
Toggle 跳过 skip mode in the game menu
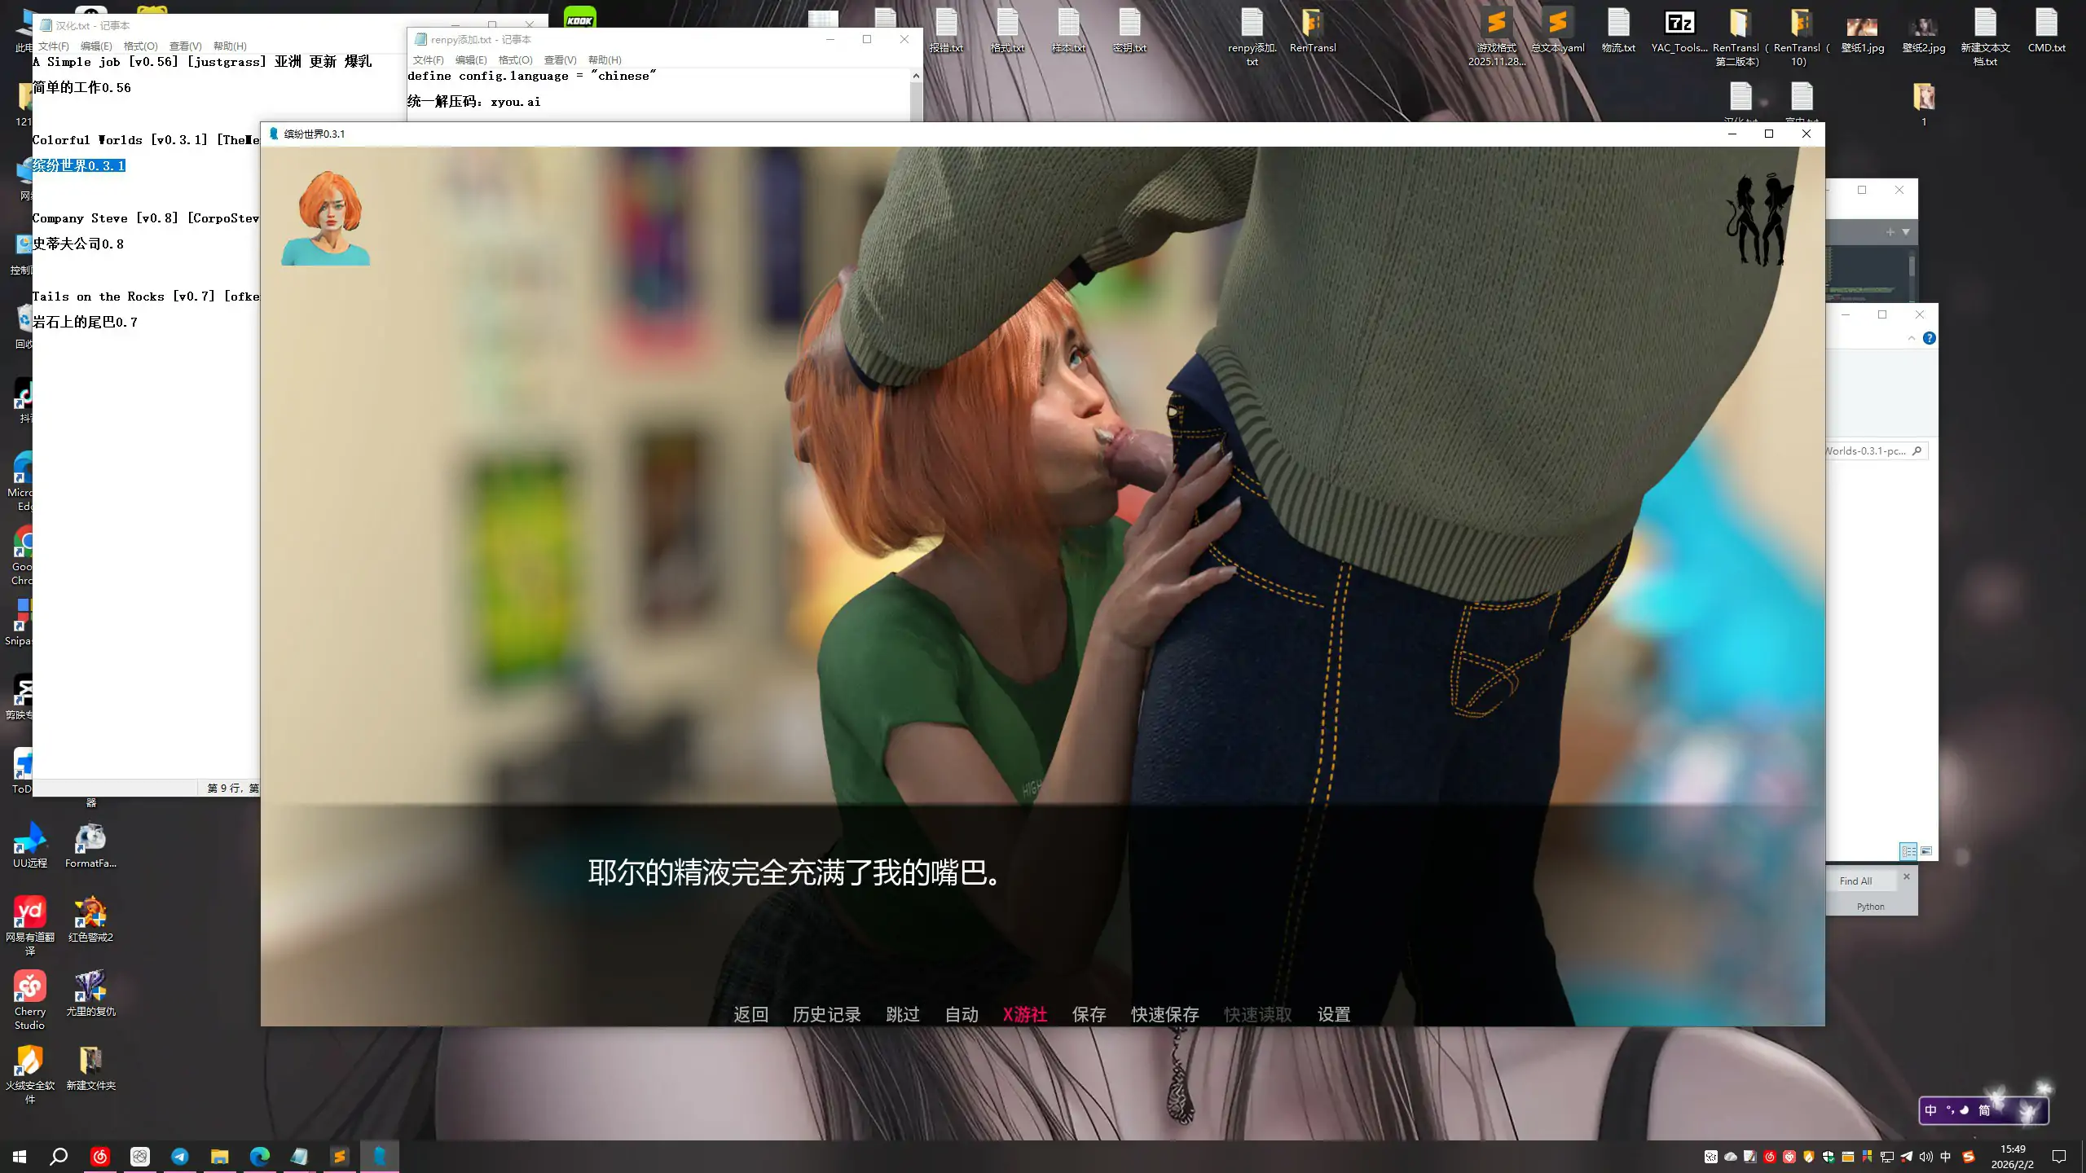pos(902,1014)
